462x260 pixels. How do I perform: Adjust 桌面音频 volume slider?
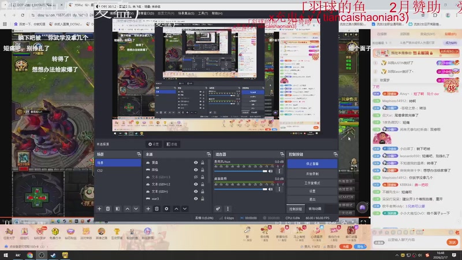click(x=240, y=190)
